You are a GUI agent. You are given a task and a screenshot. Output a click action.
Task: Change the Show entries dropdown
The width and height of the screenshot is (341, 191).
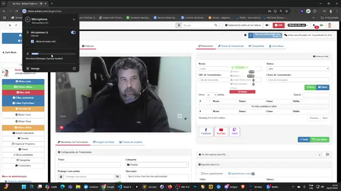tap(211, 94)
